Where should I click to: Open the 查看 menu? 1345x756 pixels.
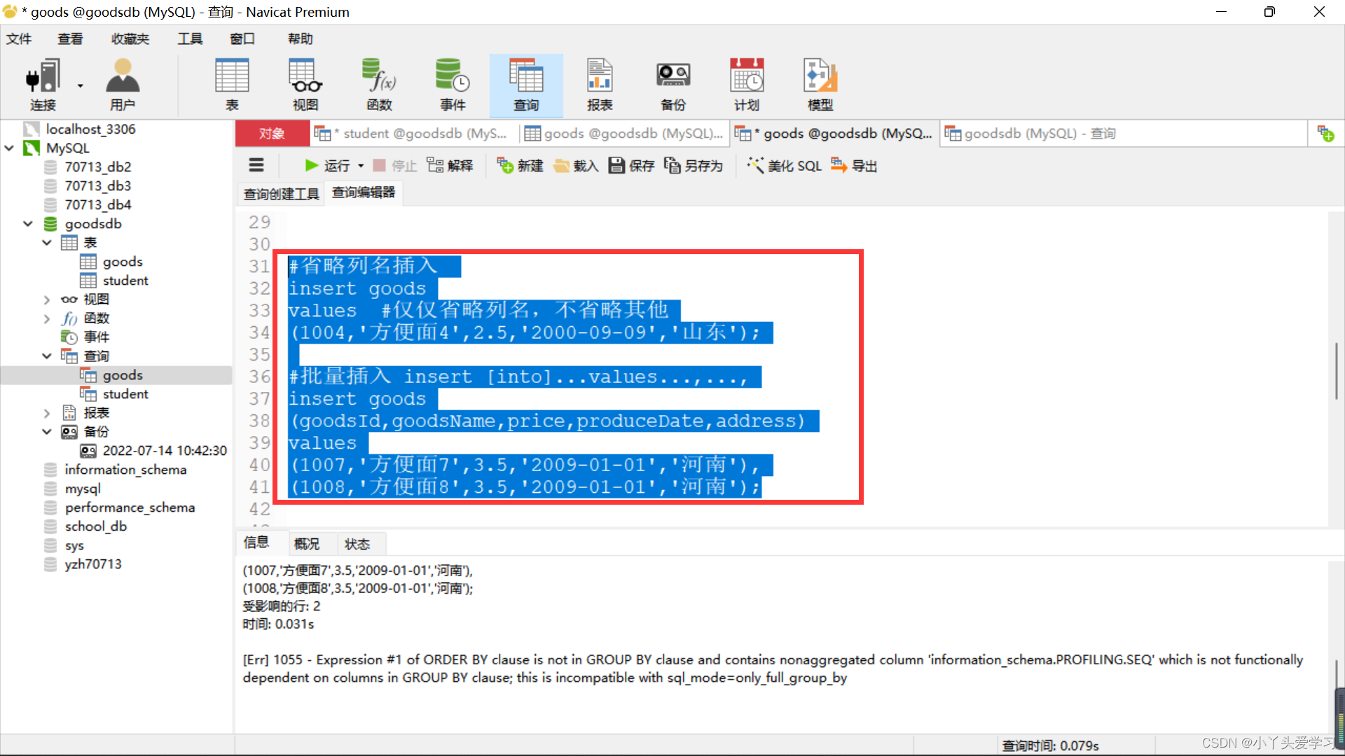[70, 38]
